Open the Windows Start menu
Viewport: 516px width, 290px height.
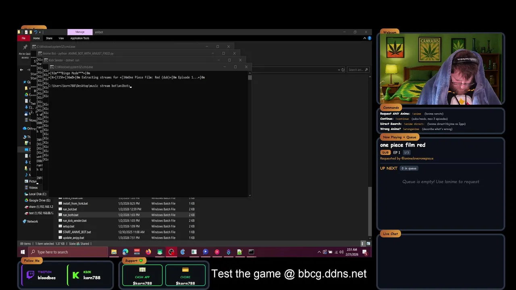coord(23,252)
